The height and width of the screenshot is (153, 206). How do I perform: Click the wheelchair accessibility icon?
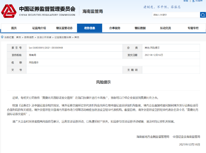[193, 1]
